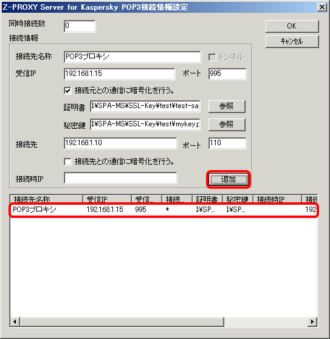Close the POP3接続情報設定 dialog

(x=322, y=7)
